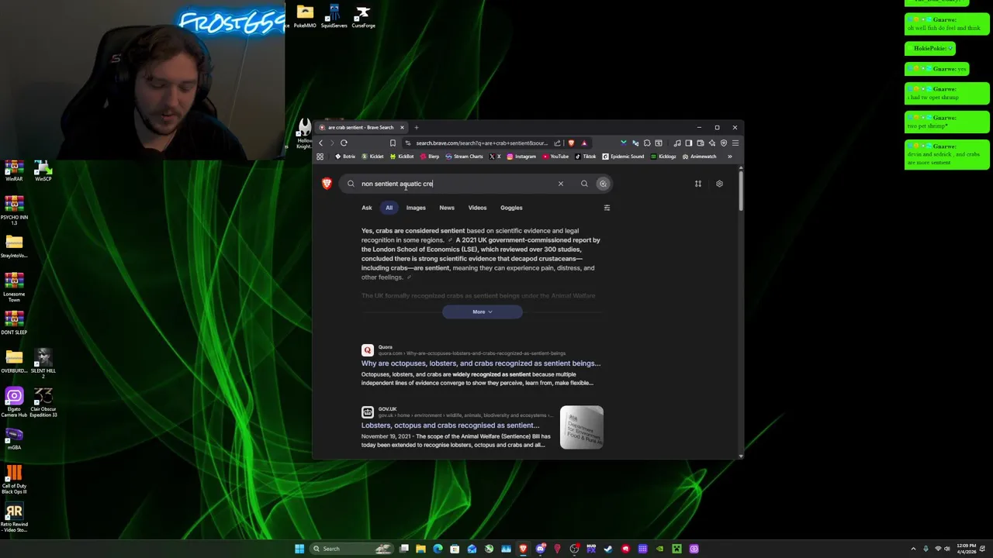This screenshot has height=558, width=993.
Task: Go back in browser history
Action: (x=320, y=143)
